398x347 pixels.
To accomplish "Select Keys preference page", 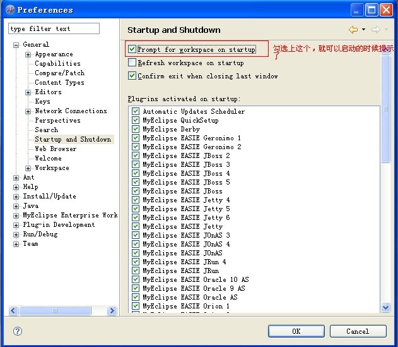I will click(x=42, y=101).
